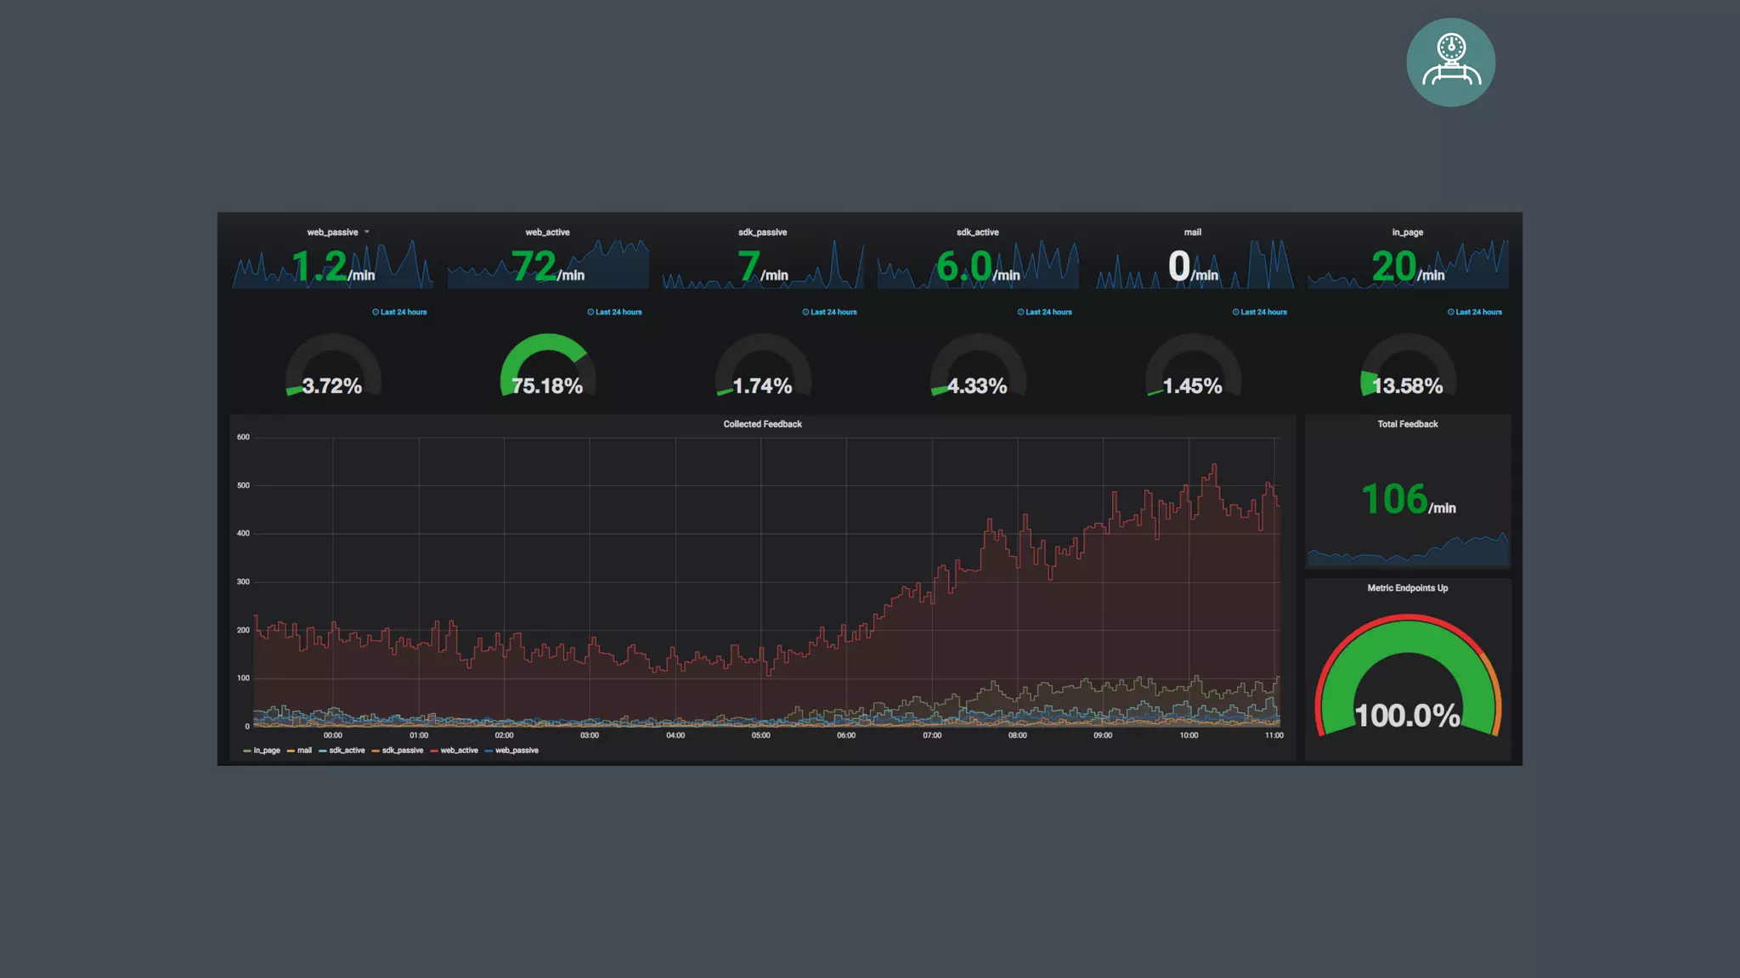Click the web_active panel title
The height and width of the screenshot is (978, 1740).
pyautogui.click(x=547, y=233)
